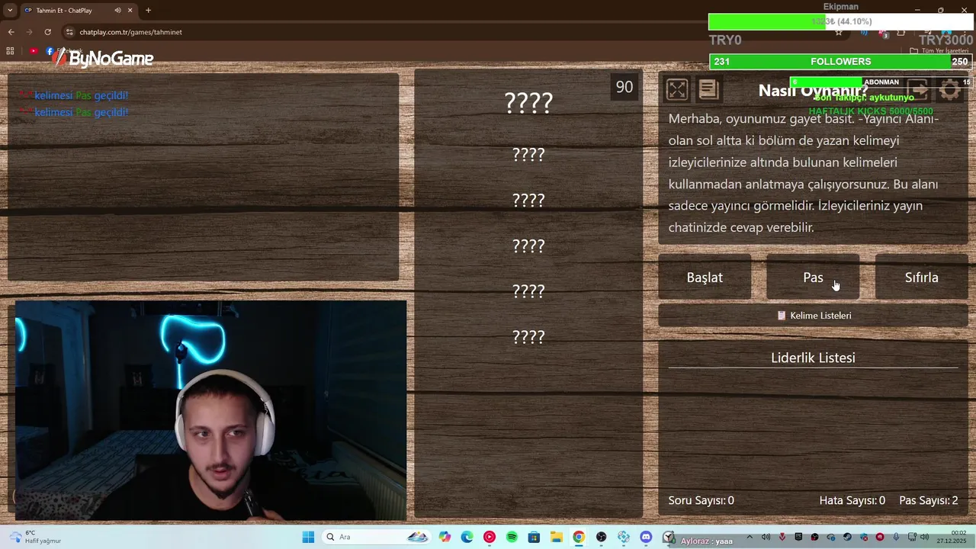
Task: Click the Hata Sayısı: 0 counter
Action: [x=852, y=500]
